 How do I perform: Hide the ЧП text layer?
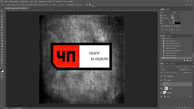tap(161, 84)
